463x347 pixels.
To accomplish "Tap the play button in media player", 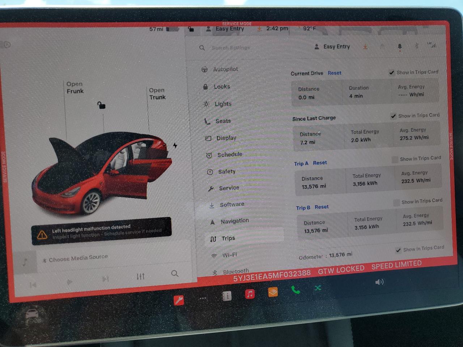I will pos(69,282).
